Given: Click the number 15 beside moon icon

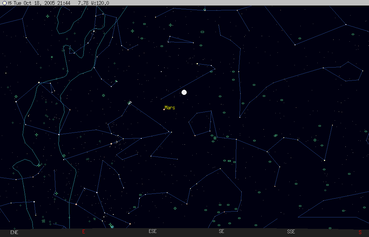Looking at the screenshot, I should click(x=9, y=3).
